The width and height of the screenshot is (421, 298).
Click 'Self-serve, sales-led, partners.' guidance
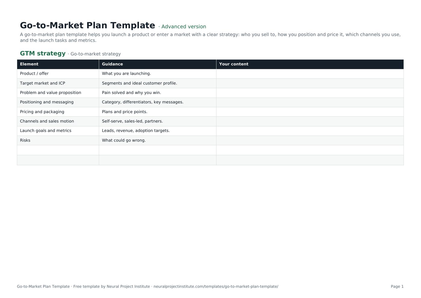[132, 121]
